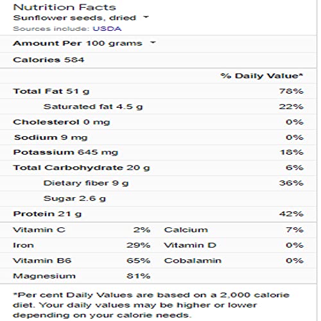Click the Total Carbohydrate 20 g row
This screenshot has height=321, width=321.
click(x=158, y=168)
